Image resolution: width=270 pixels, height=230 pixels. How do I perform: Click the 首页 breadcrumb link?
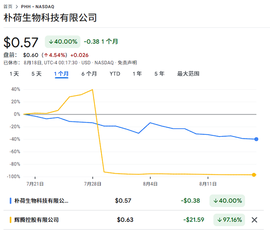pos(8,7)
